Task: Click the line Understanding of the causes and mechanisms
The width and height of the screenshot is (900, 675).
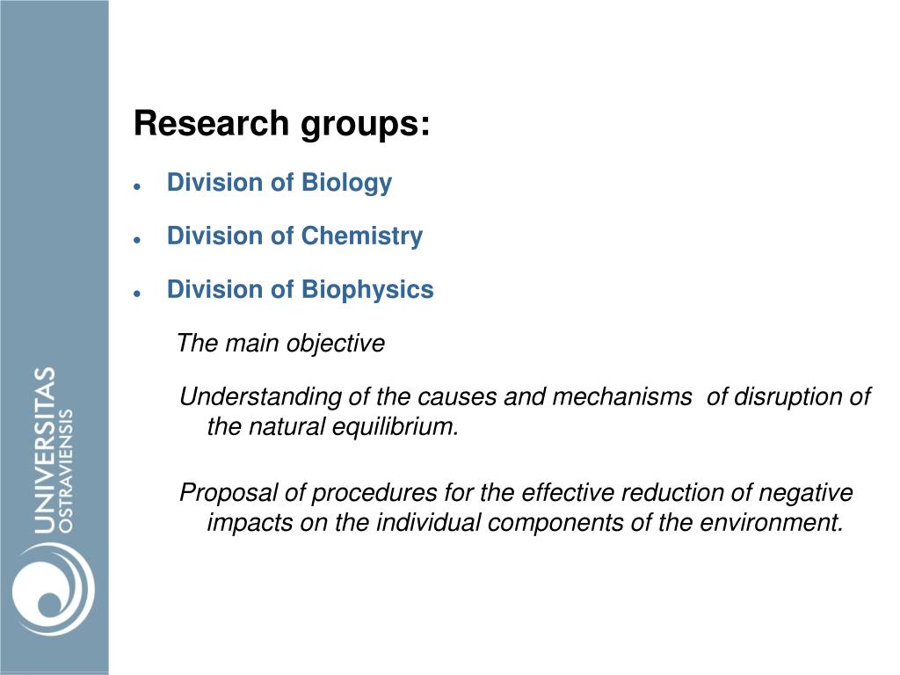Action: click(x=525, y=396)
